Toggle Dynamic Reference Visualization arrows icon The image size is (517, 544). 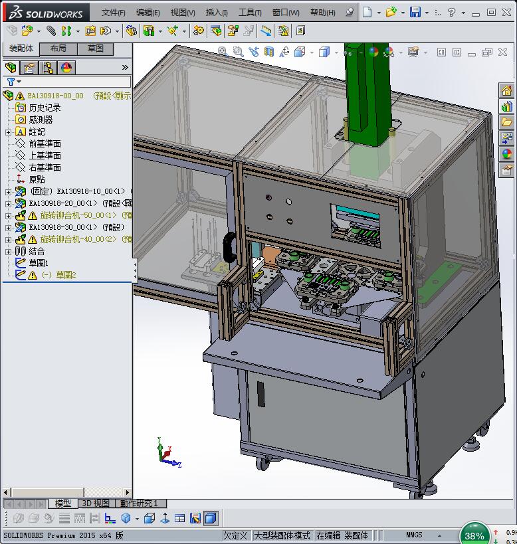tap(165, 518)
